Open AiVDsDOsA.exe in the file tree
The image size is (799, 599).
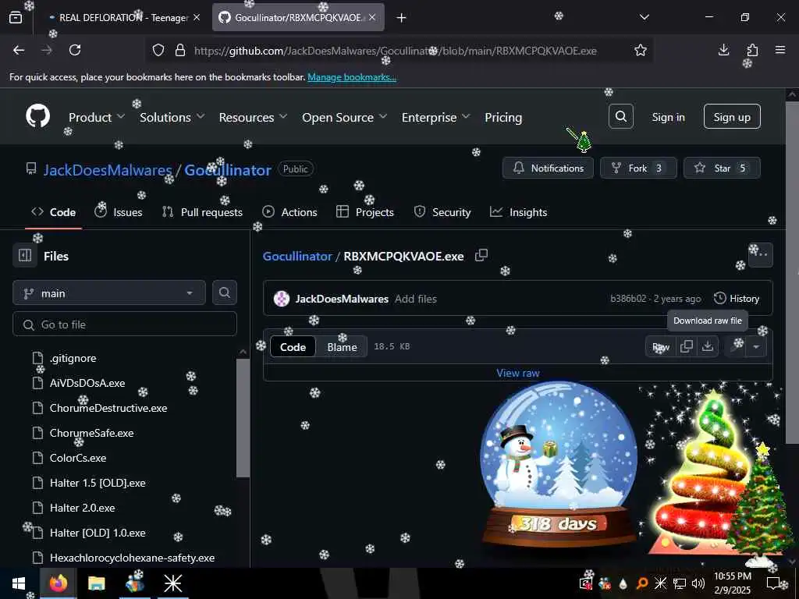point(87,382)
